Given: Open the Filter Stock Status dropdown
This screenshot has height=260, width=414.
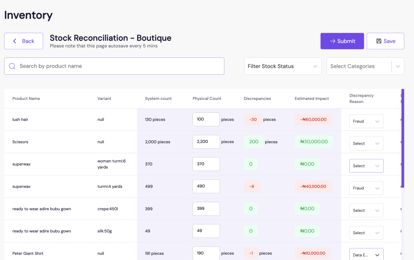Looking at the screenshot, I should [x=283, y=66].
